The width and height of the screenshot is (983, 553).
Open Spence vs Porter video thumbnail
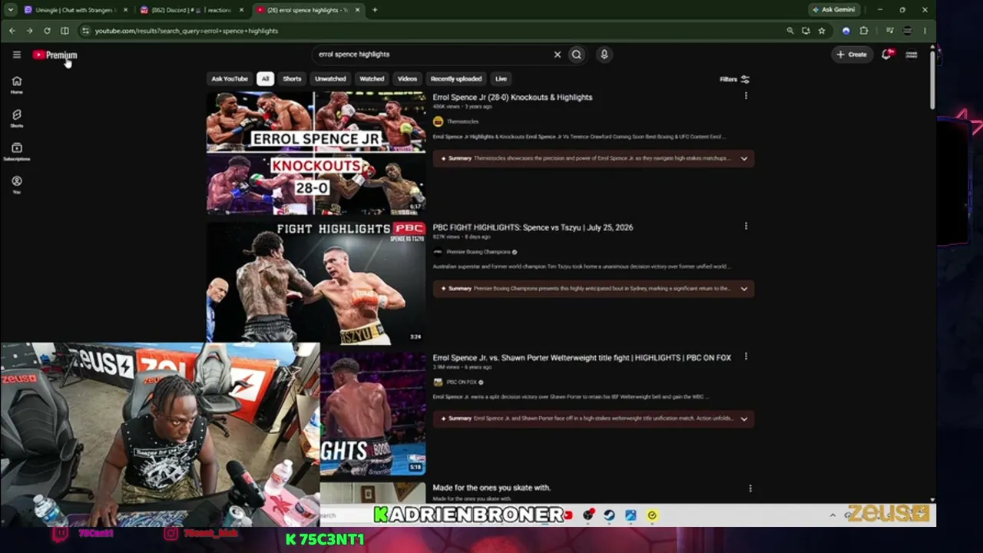coord(372,413)
